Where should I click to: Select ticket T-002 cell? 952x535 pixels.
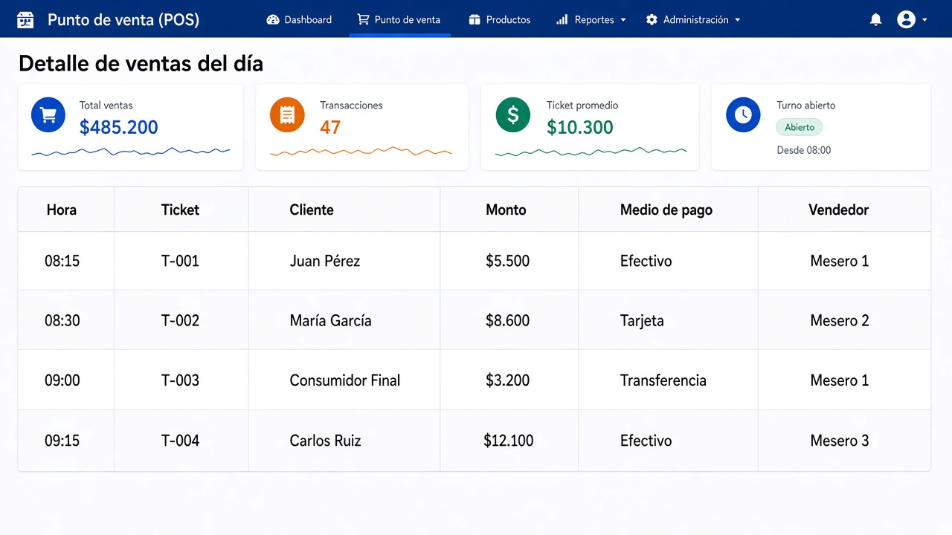[x=181, y=320]
